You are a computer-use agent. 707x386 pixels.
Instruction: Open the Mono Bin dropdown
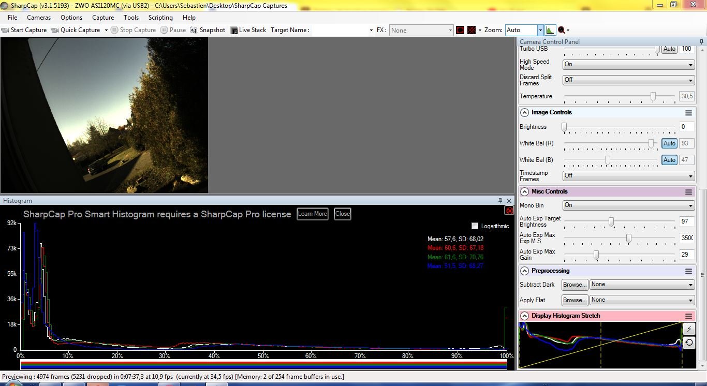point(628,205)
